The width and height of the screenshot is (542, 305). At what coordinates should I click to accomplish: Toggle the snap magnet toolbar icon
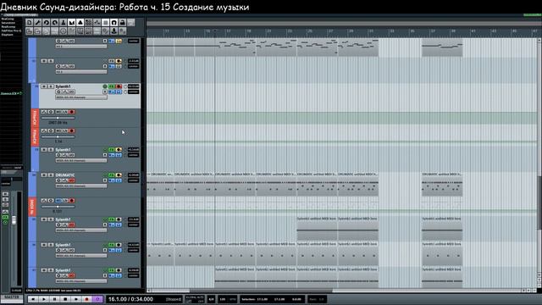113,23
